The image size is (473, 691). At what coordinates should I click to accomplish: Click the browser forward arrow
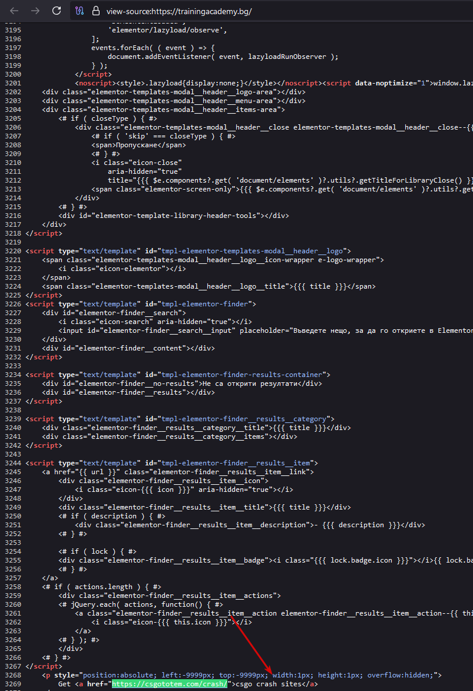pyautogui.click(x=35, y=11)
